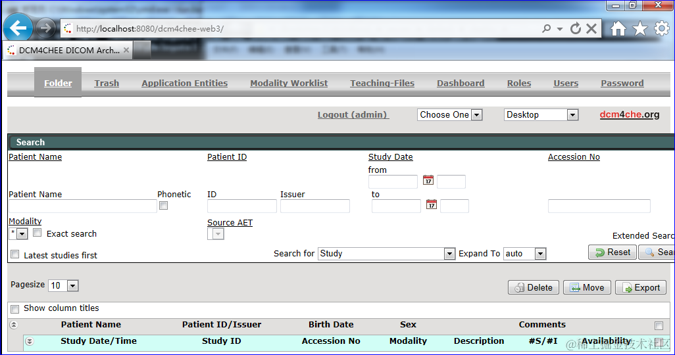Screen dimensions: 675x355
Task: Check Latest studies first
Action: [15, 254]
